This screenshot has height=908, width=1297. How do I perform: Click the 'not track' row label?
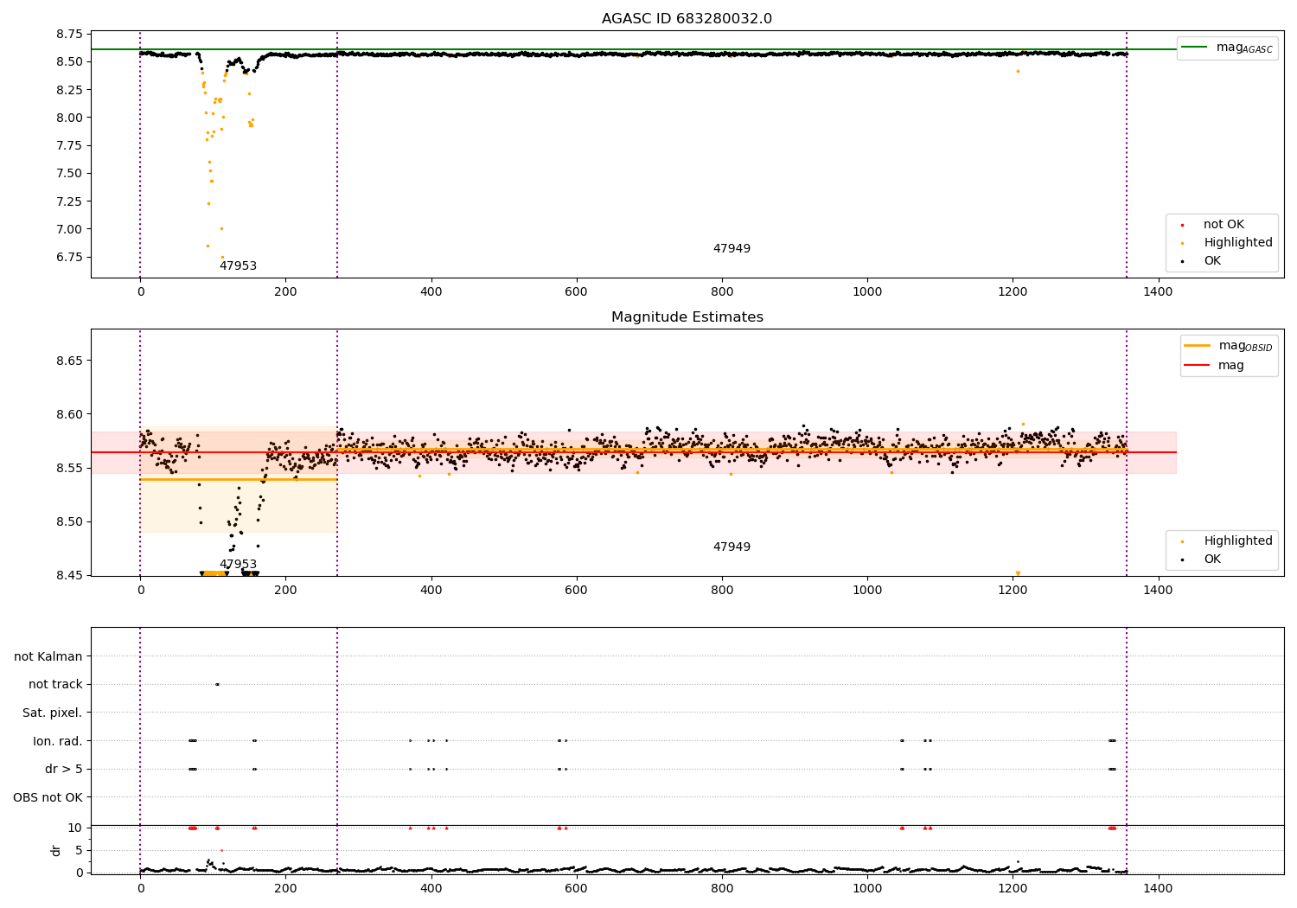(x=55, y=685)
